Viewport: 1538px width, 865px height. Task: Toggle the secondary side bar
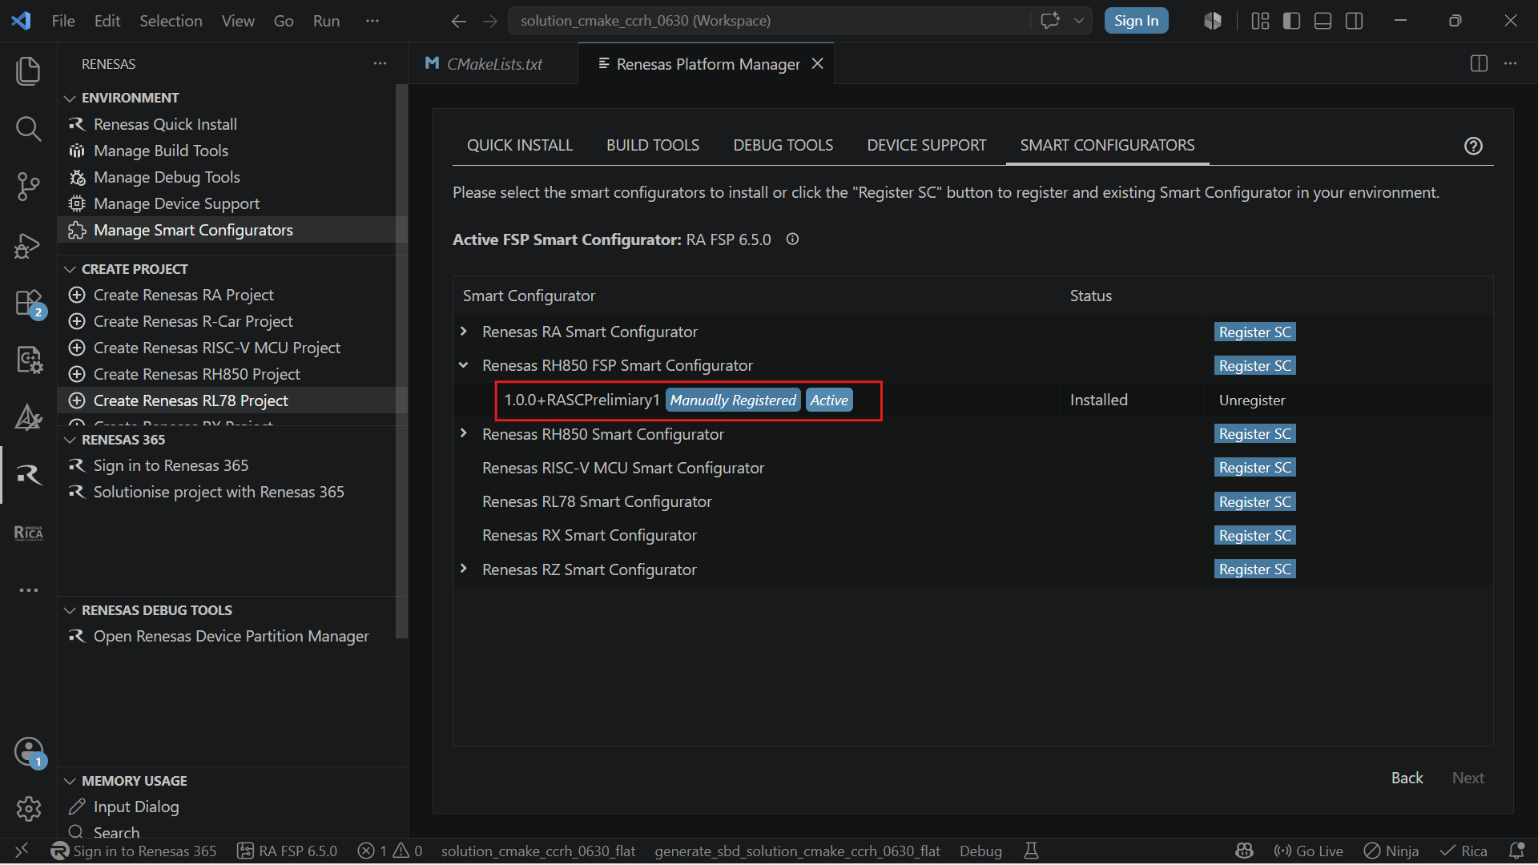pos(1354,21)
